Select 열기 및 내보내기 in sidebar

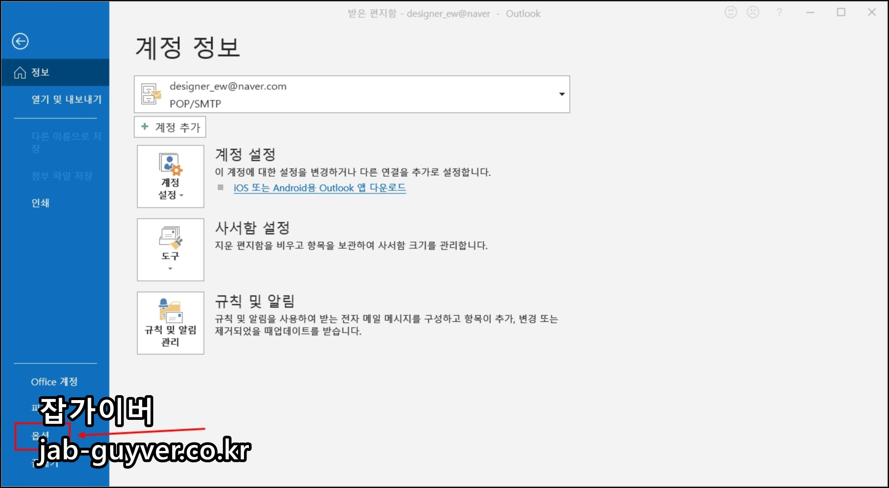[x=66, y=99]
